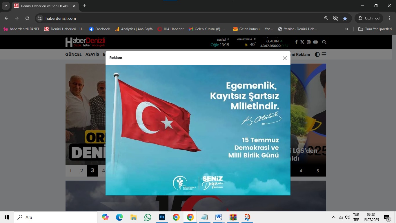Go back with the browser back arrow
Screen dimensions: 396x223
[6, 18]
